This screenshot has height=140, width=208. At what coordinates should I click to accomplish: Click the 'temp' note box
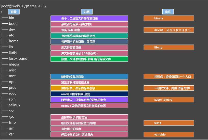[169, 123]
